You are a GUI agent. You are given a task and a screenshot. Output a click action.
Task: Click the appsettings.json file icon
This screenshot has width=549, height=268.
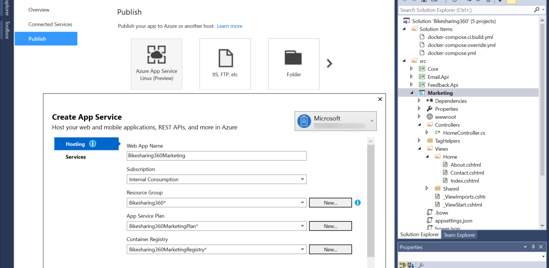430,221
